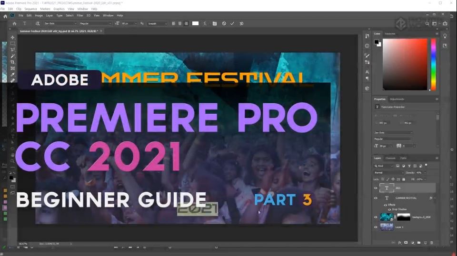457x256 pixels.
Task: Cancel current text edits (circle-slash icon)
Action: (x=224, y=24)
